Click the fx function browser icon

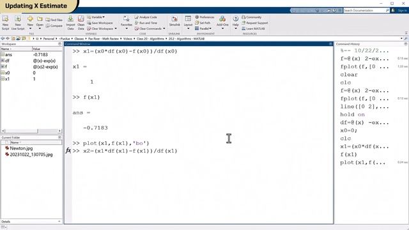pyautogui.click(x=68, y=151)
